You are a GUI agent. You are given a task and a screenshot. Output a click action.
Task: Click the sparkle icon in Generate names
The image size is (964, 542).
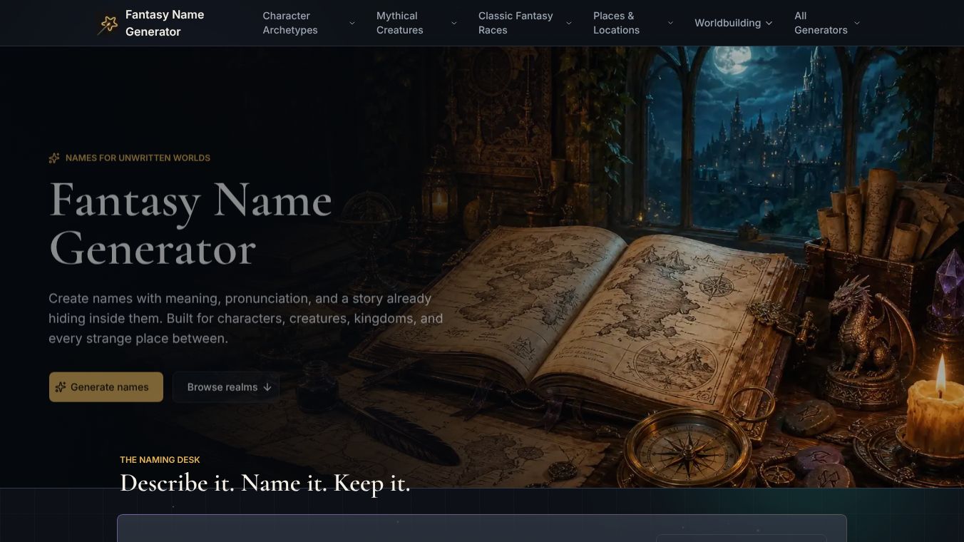(x=61, y=387)
